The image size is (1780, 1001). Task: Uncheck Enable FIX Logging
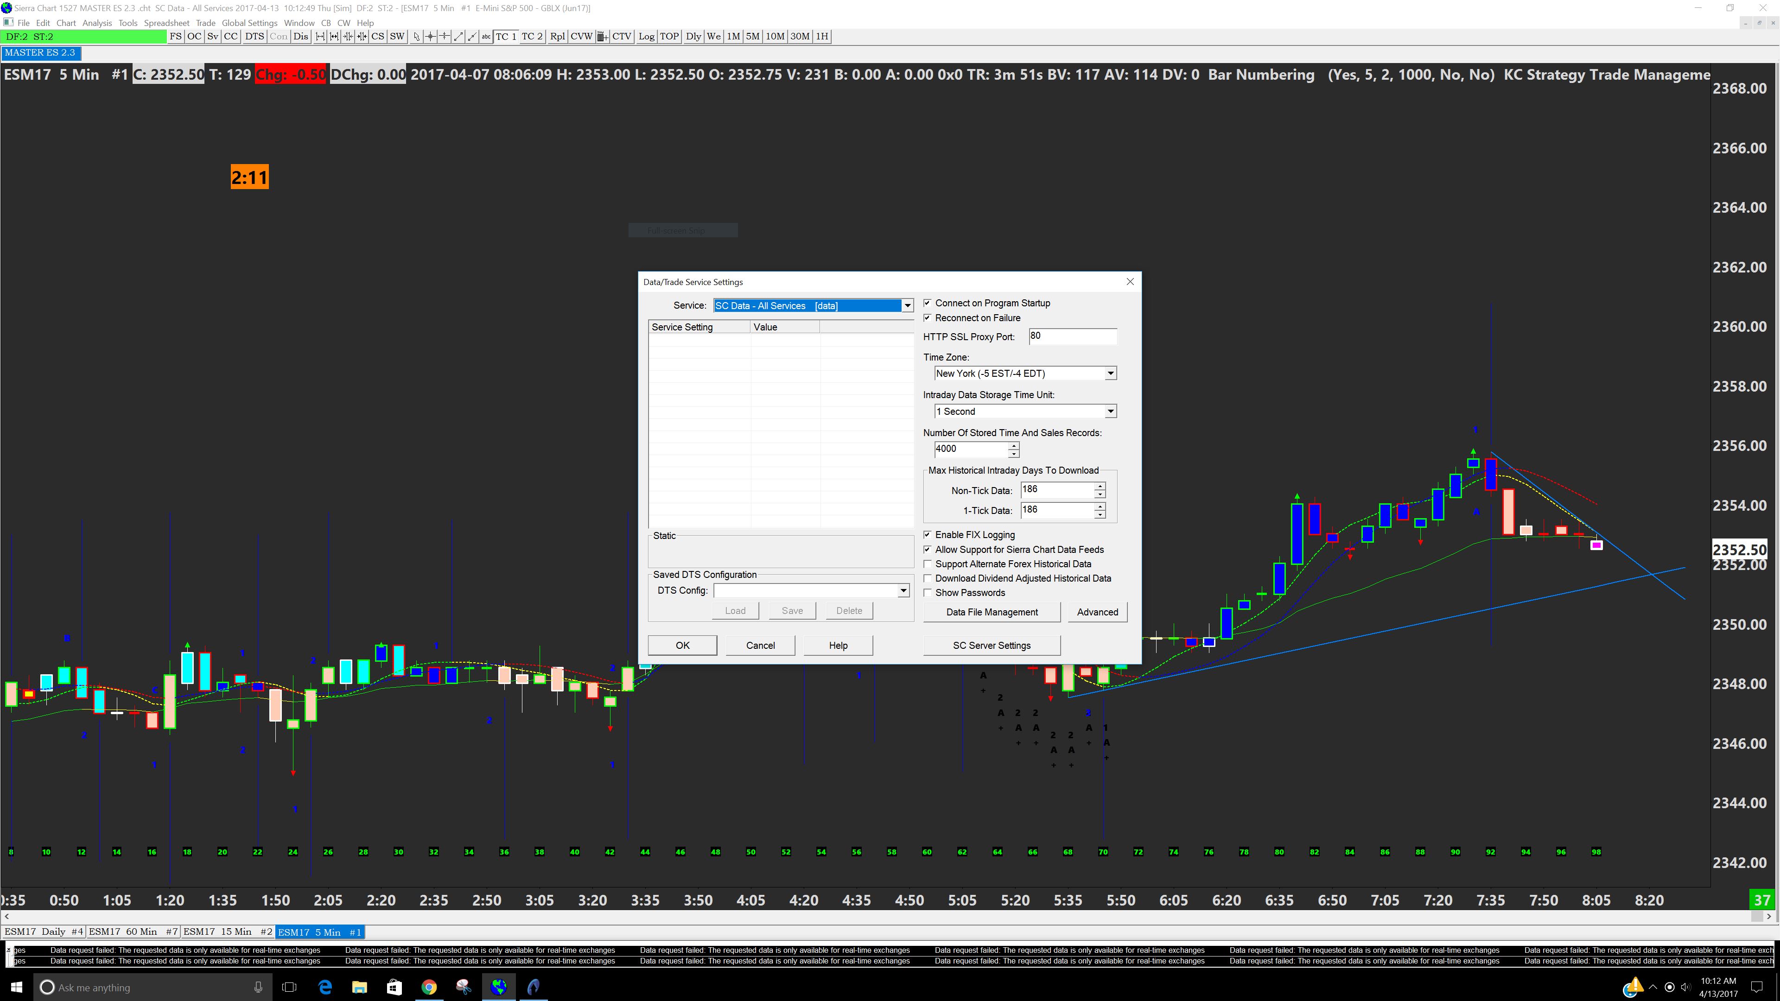pos(928,535)
